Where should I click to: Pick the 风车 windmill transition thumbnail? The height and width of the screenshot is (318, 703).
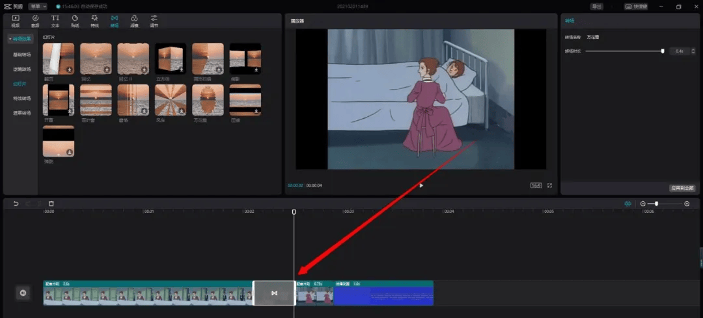click(171, 100)
